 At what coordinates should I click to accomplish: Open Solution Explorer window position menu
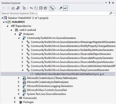pos(106,3)
